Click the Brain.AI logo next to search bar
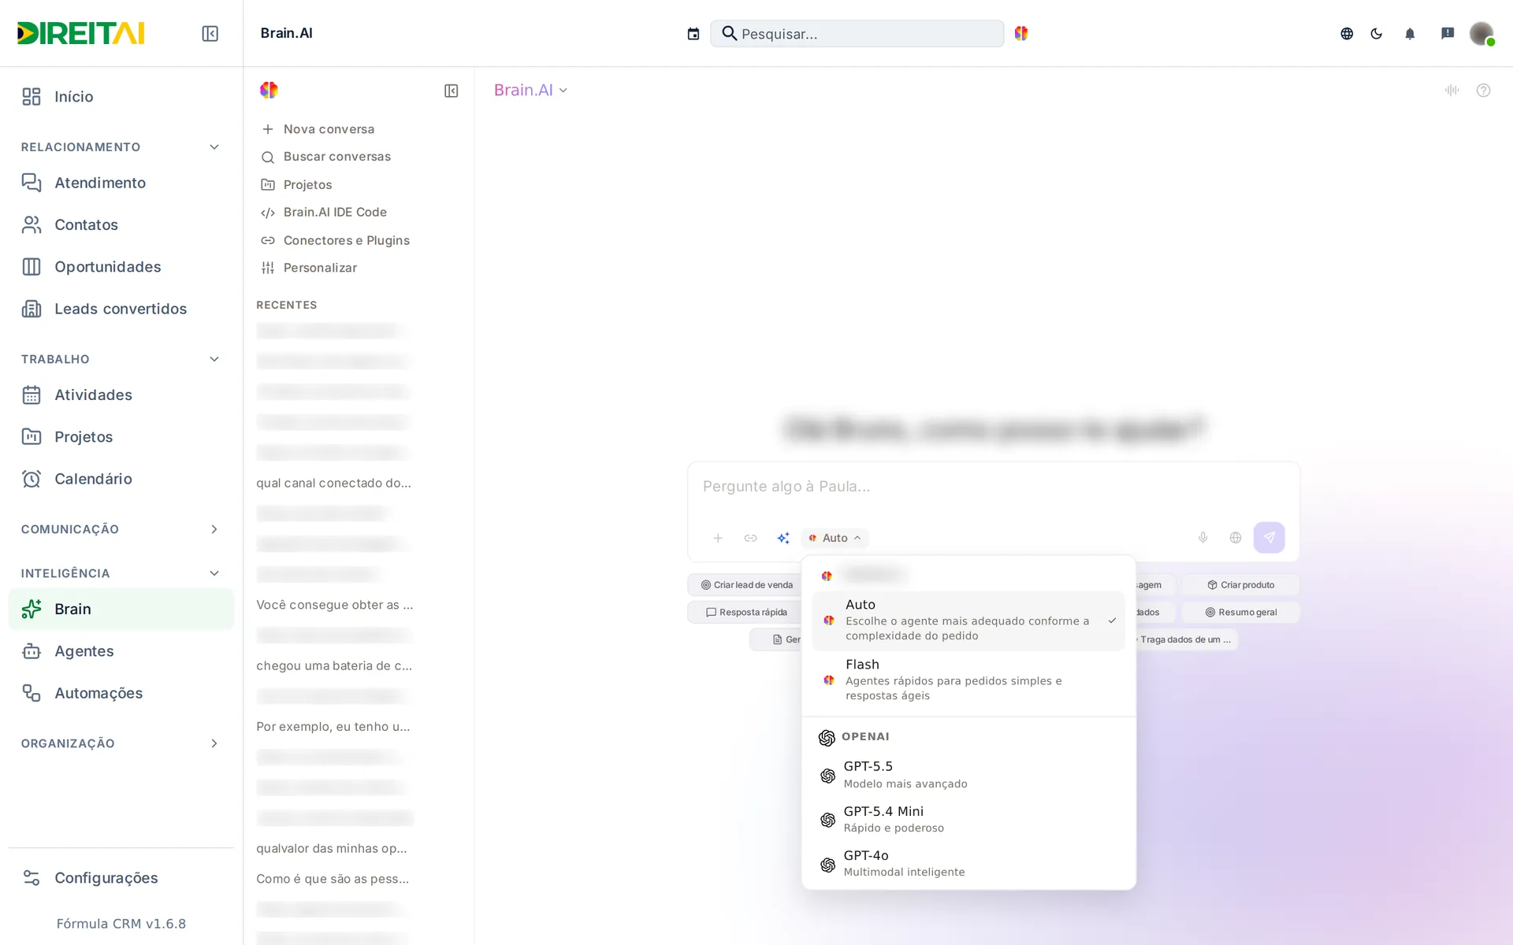The height and width of the screenshot is (945, 1513). coord(1021,33)
